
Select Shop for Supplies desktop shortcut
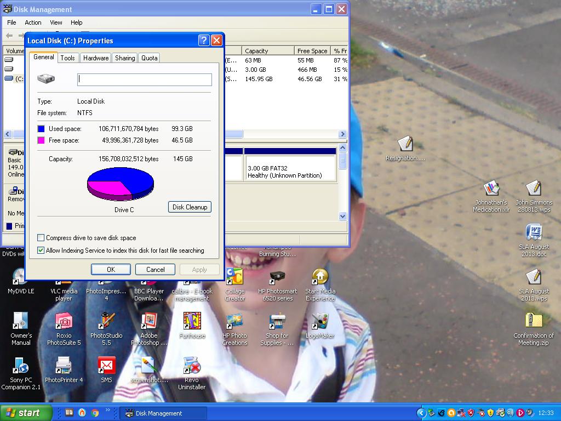(x=277, y=321)
